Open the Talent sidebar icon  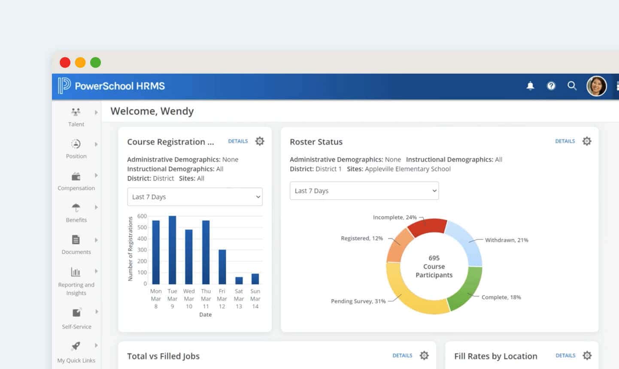76,112
